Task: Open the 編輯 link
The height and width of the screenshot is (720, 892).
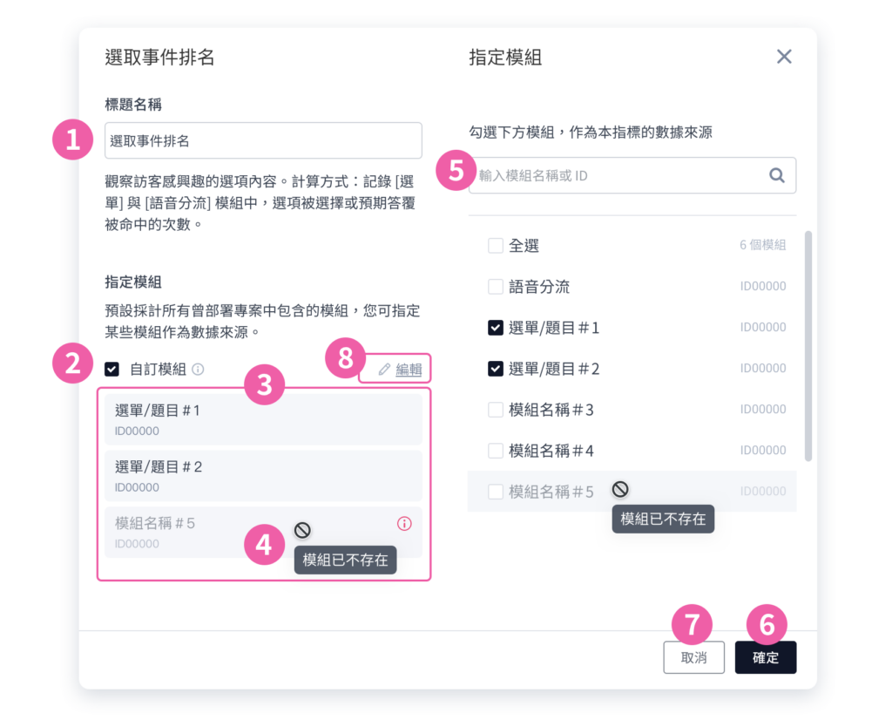Action: [409, 370]
